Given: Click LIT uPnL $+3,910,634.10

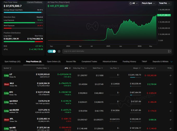Looking at the screenshot, I should [x=64, y=74].
